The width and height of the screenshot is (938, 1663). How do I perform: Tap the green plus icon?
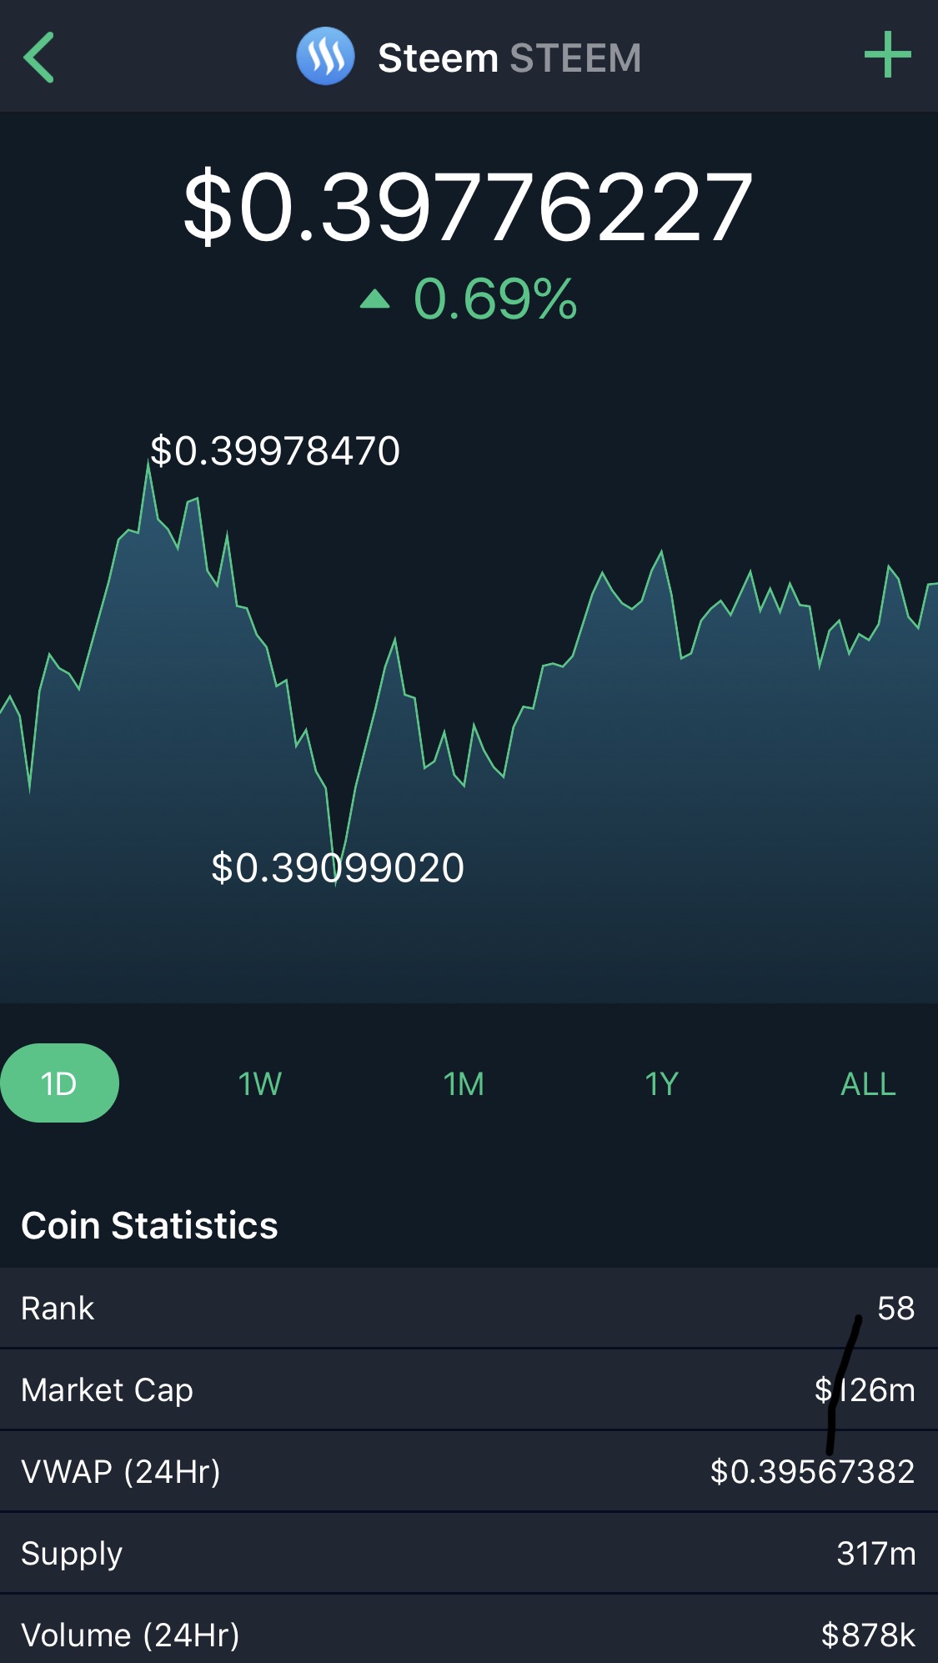887,56
